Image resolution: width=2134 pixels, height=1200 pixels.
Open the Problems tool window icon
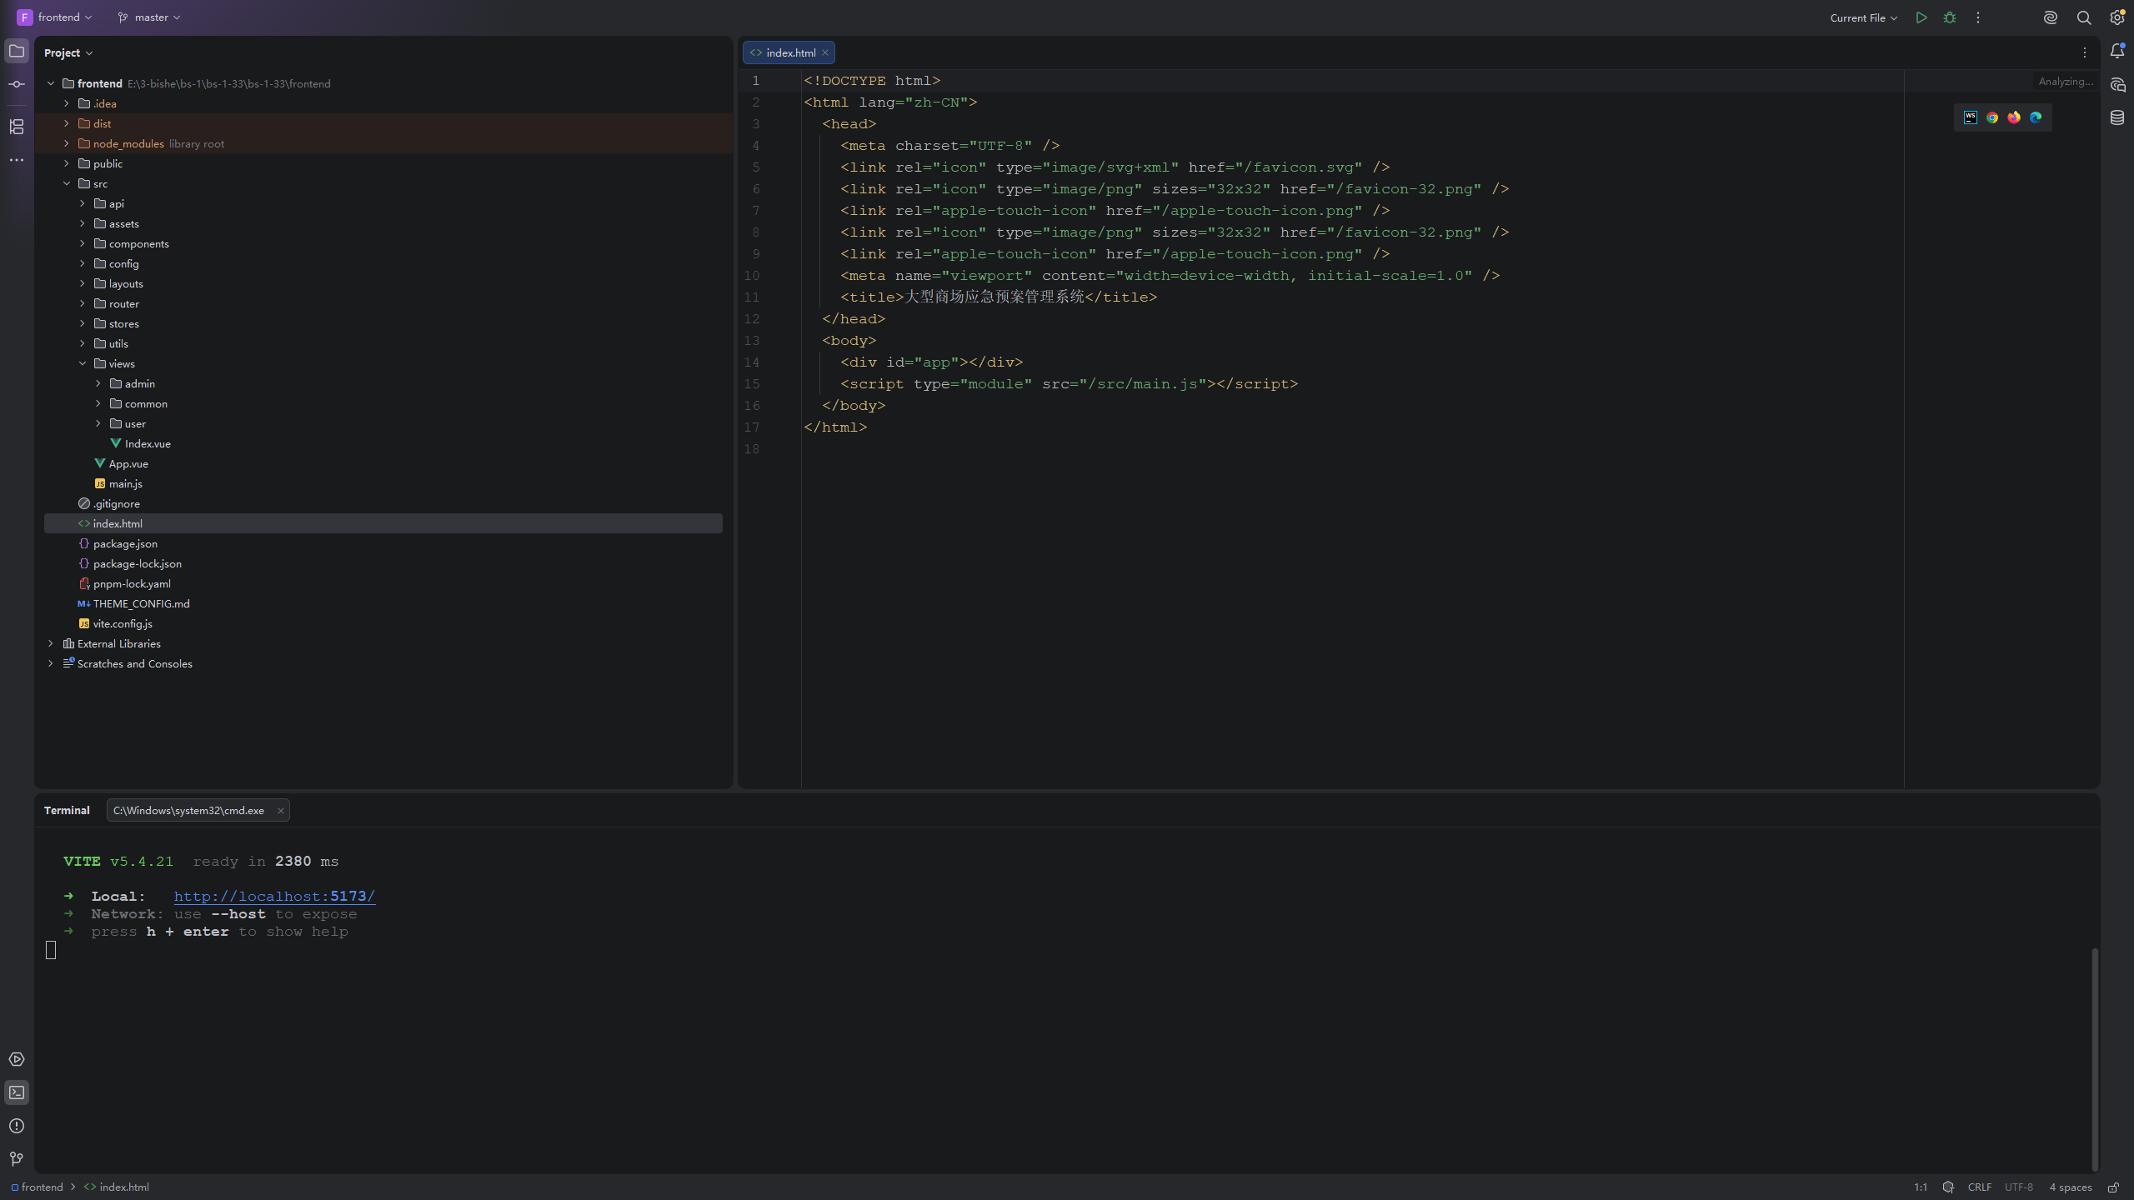17,1126
